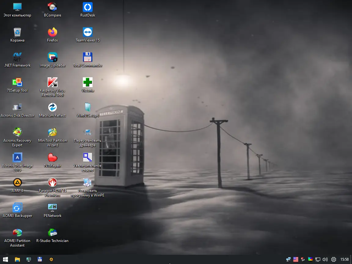Click the keyboard tray icon with red arrow
Image resolution: width=352 pixels, height=264 pixels.
(x=303, y=259)
